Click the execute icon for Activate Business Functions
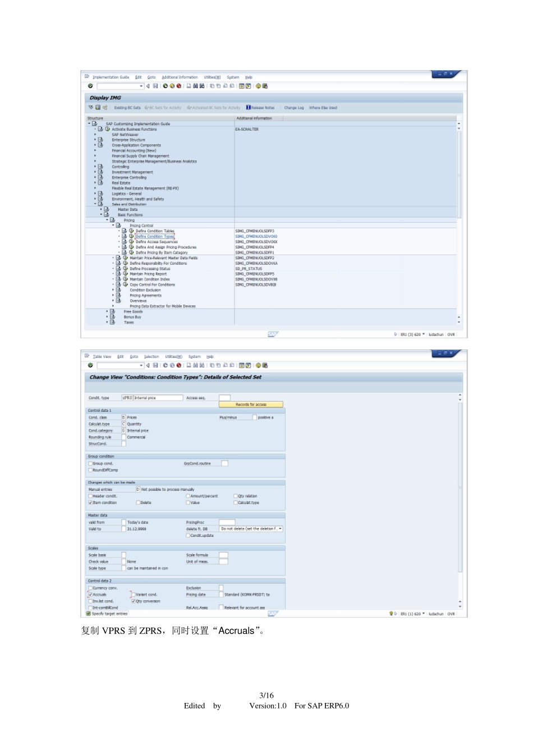The width and height of the screenshot is (533, 754). click(107, 129)
